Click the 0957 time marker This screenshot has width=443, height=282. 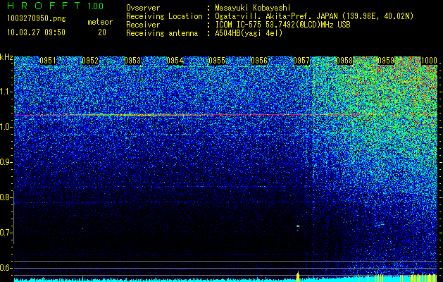pos(301,61)
